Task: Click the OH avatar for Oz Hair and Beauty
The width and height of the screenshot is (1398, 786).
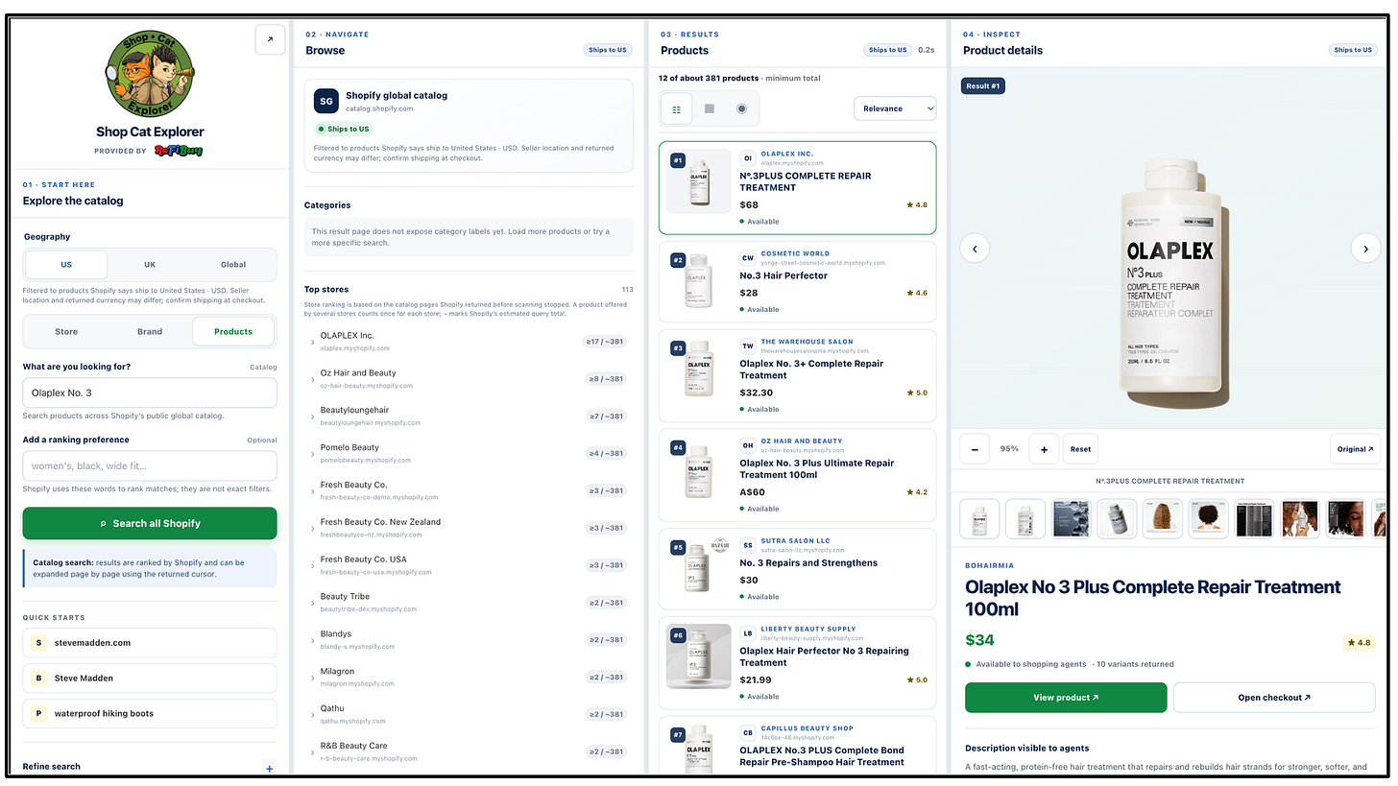Action: click(x=748, y=445)
